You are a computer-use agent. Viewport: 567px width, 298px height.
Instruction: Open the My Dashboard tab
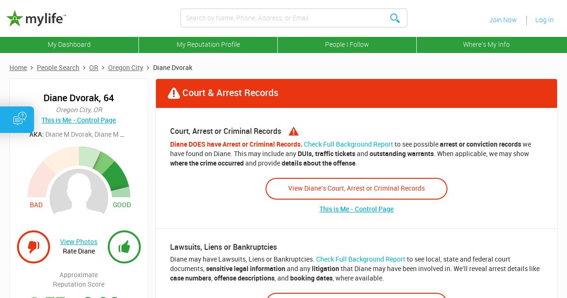click(x=69, y=44)
